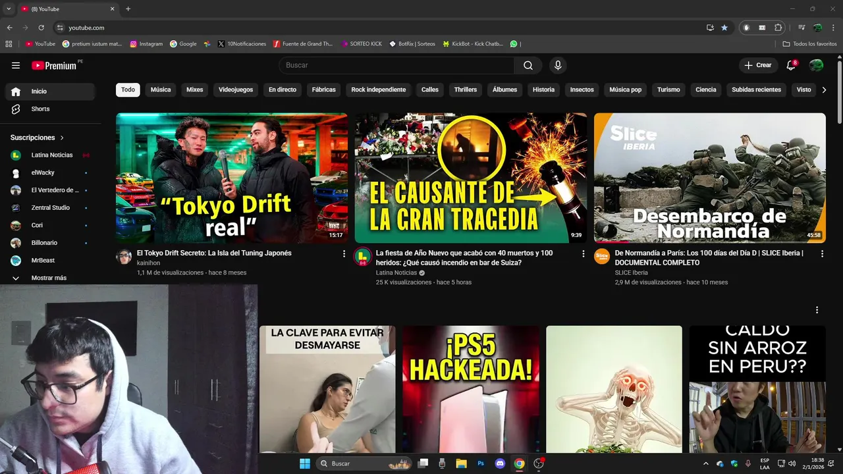Open the notifications bell

click(792, 65)
